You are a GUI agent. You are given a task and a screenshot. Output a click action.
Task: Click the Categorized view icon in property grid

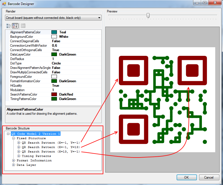click(9, 26)
